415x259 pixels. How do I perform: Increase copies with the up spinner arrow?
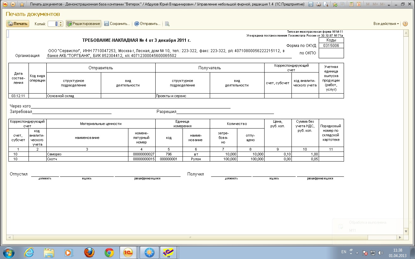coord(61,22)
